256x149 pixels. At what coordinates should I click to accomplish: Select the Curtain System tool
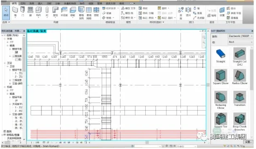pos(81,13)
